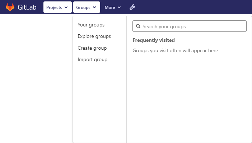Screen dimensions: 252x143
Task: Expand the More dropdown menu
Action: [112, 8]
